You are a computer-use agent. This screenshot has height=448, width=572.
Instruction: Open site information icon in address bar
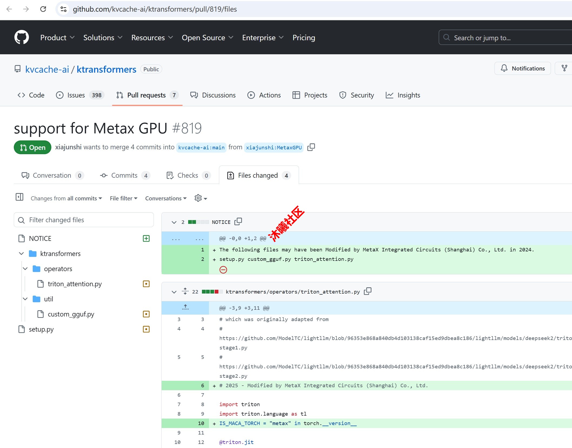[x=64, y=9]
